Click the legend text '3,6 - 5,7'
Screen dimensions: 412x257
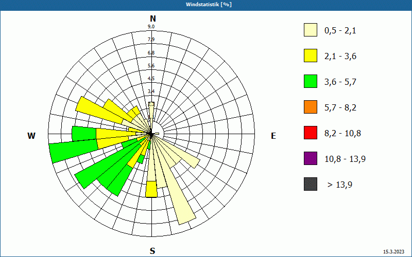click(x=340, y=82)
